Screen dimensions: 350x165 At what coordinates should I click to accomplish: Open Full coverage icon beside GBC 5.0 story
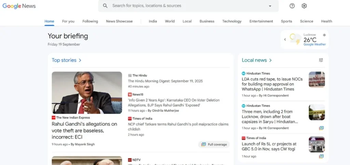coord(321,156)
